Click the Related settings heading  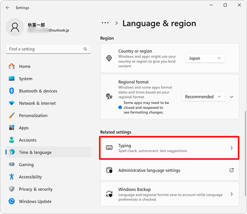point(116,132)
